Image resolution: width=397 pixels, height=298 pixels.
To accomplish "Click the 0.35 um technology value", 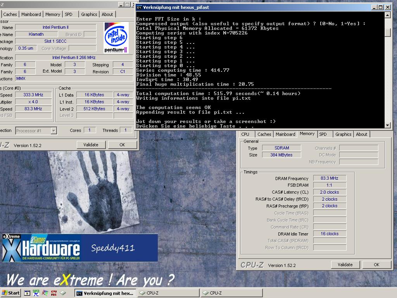I will (x=26, y=48).
